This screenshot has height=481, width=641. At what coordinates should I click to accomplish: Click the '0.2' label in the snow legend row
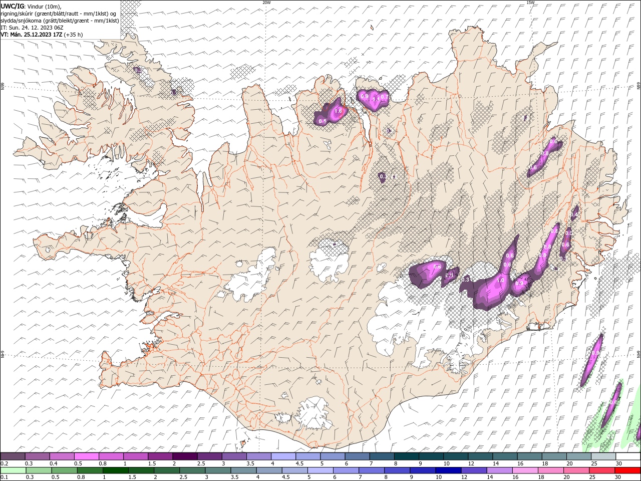(x=4, y=463)
